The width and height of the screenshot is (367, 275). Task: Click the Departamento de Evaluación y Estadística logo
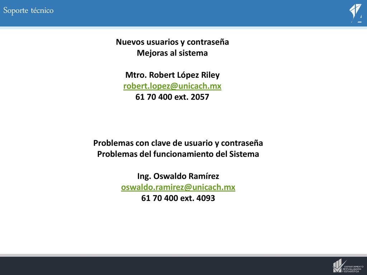(348, 266)
